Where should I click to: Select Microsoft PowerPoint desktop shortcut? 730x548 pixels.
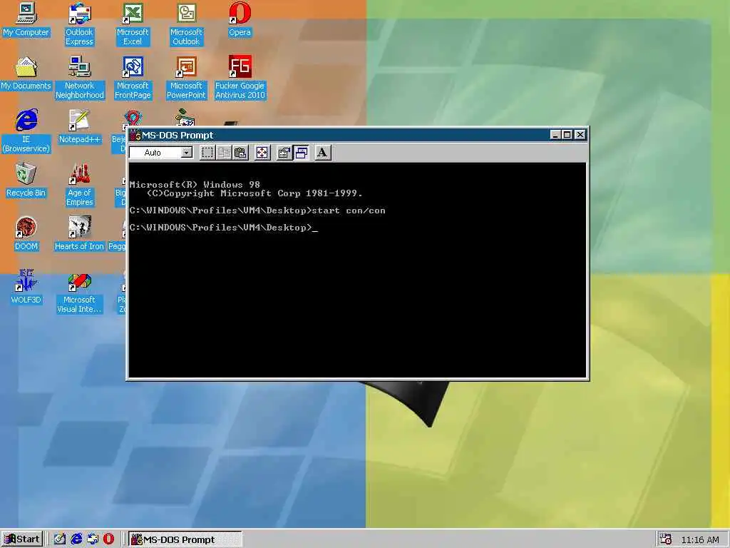coord(186,78)
